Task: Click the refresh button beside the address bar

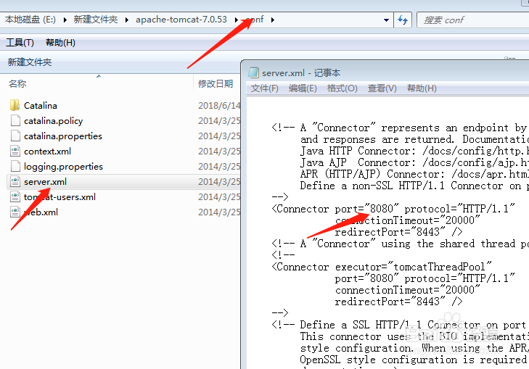Action: click(x=403, y=20)
